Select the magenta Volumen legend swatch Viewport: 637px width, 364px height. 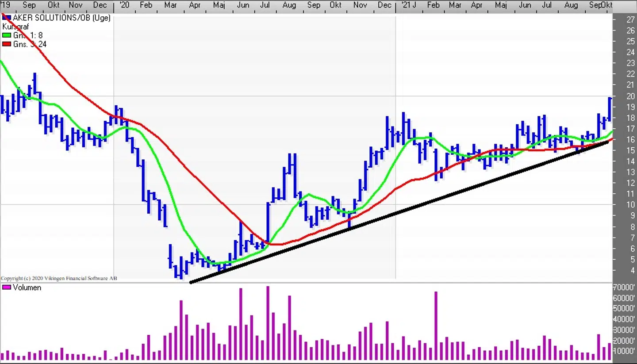click(7, 287)
